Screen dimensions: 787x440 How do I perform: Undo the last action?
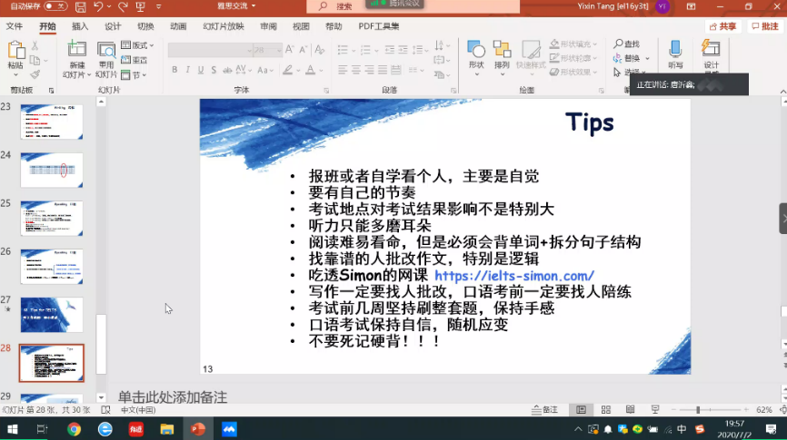(x=98, y=6)
